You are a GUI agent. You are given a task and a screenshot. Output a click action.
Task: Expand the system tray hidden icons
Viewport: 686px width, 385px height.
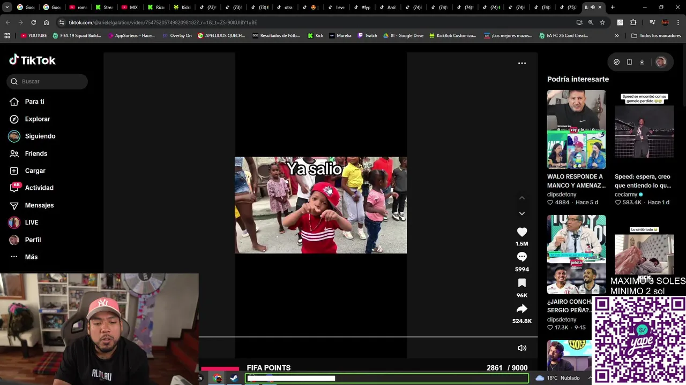click(x=590, y=378)
